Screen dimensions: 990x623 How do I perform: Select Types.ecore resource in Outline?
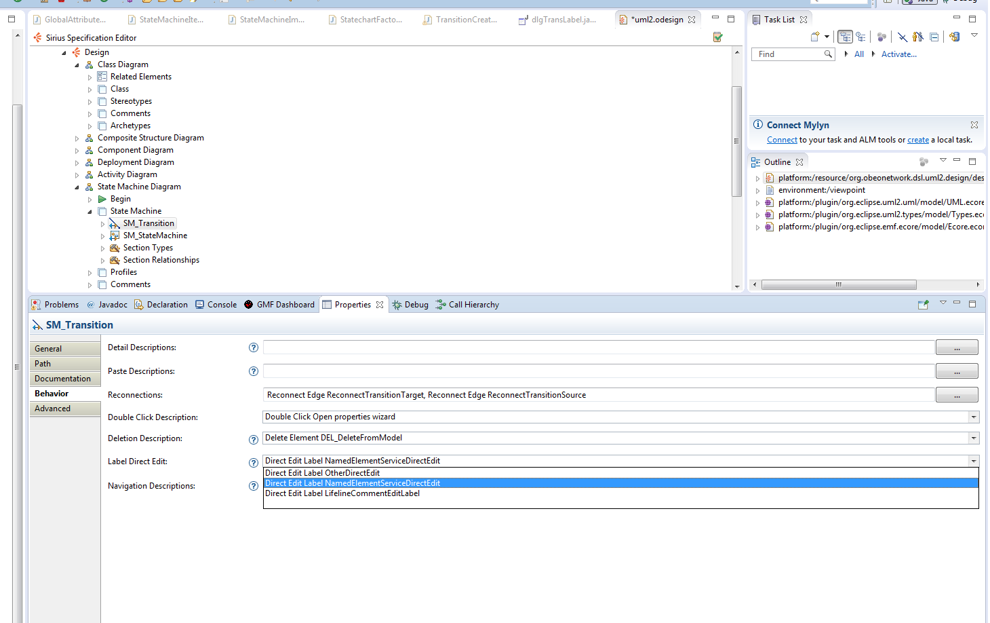881,214
